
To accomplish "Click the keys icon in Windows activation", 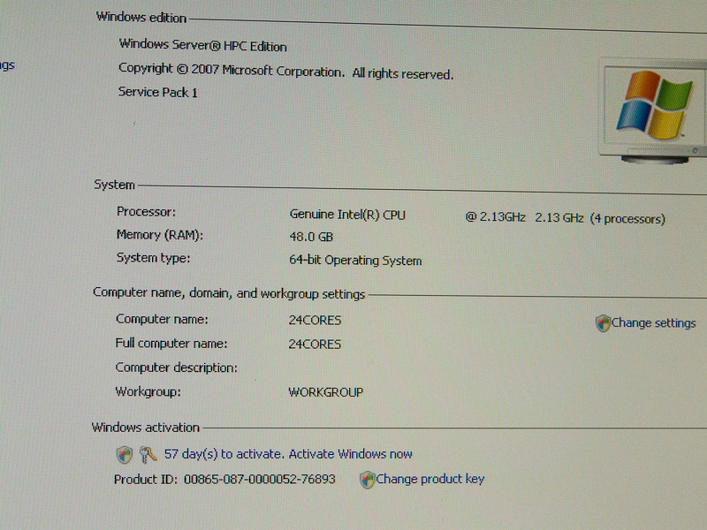I will [148, 454].
